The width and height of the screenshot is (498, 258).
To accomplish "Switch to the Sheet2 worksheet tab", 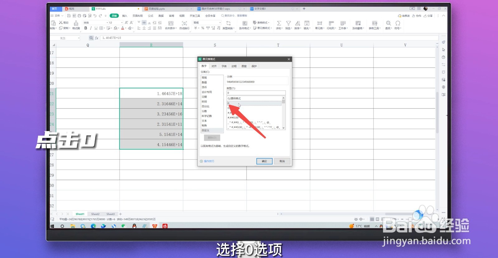I will (95, 214).
